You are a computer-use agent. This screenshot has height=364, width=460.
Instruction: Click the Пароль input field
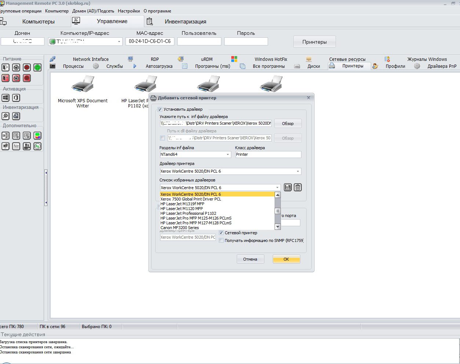[246, 41]
